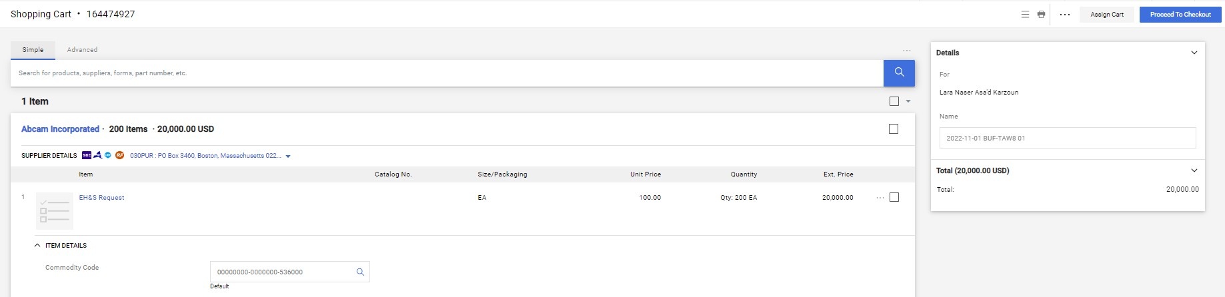The height and width of the screenshot is (297, 1225).
Task: Collapse the ITEM DETAILS section
Action: pyautogui.click(x=37, y=246)
